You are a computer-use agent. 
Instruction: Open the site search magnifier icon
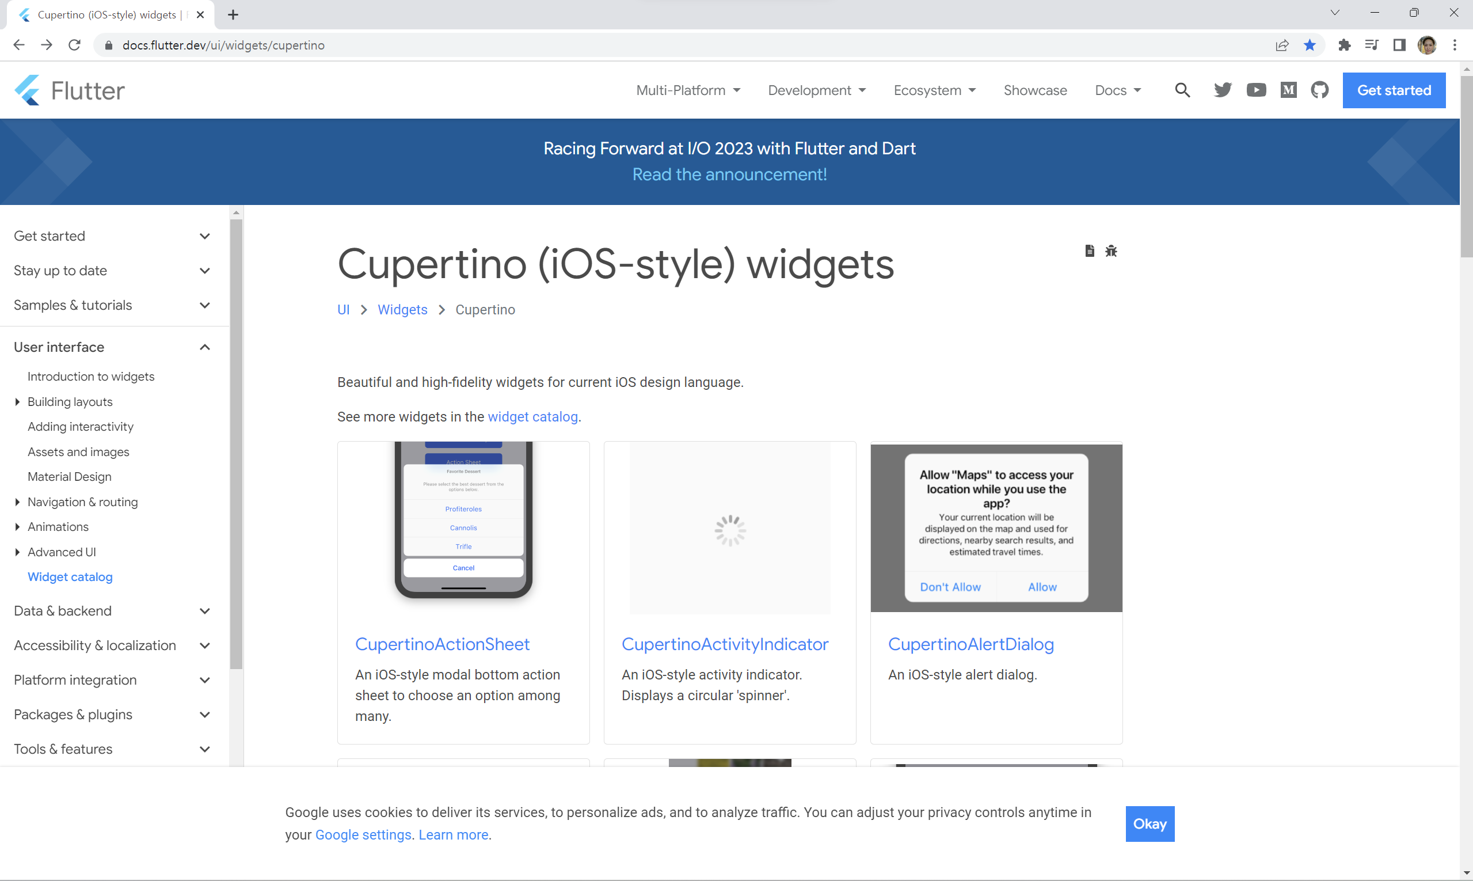click(1182, 90)
